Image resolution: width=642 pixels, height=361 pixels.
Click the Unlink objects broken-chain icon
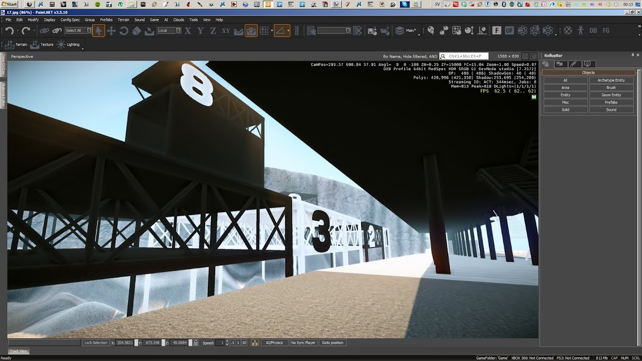(57, 31)
